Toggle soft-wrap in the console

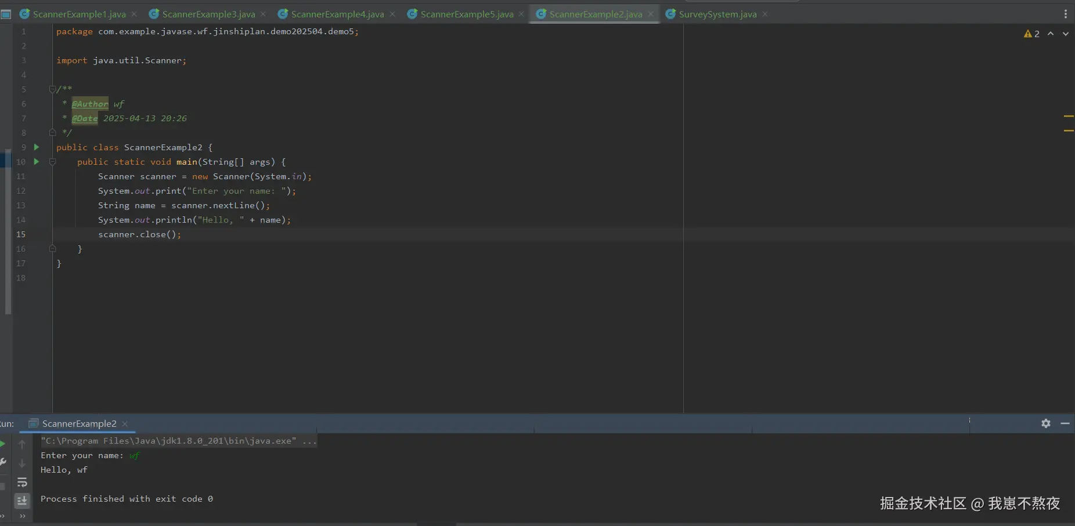[22, 482]
